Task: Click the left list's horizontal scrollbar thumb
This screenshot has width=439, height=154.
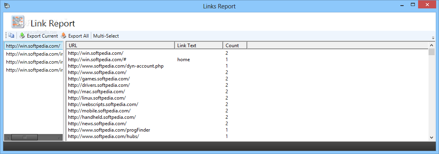Action: pyautogui.click(x=25, y=137)
